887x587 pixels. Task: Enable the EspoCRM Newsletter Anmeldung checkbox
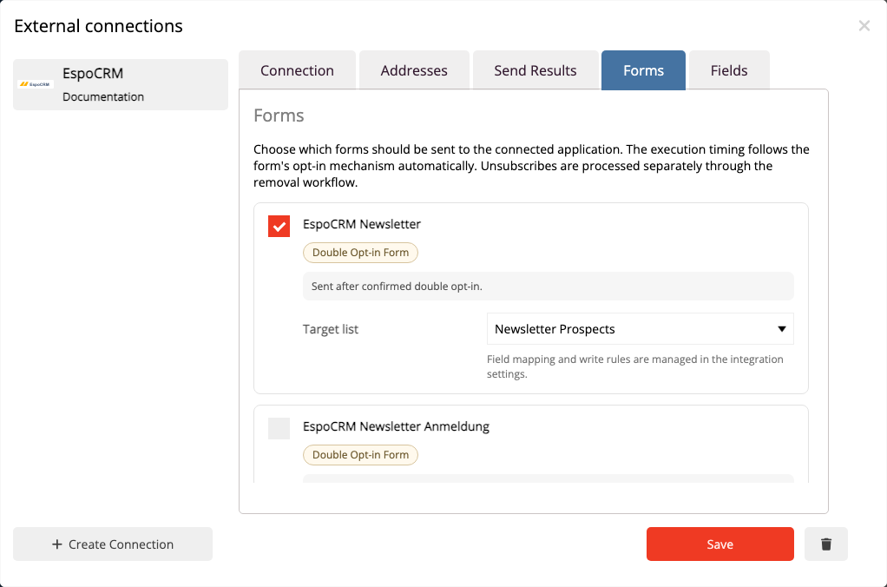(279, 428)
